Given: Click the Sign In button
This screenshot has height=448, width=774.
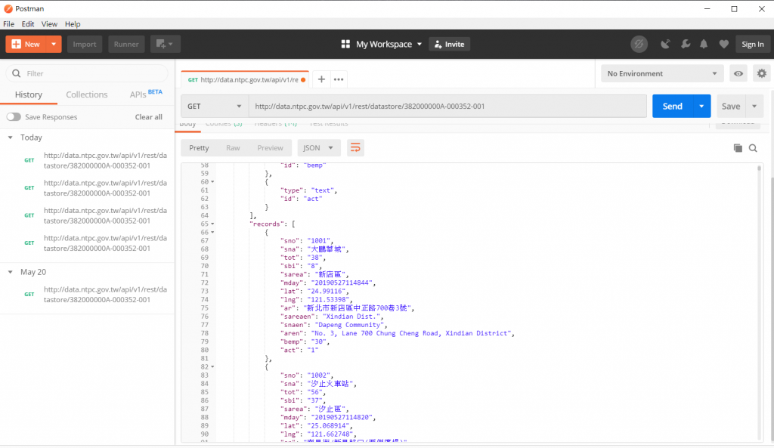Looking at the screenshot, I should 752,44.
